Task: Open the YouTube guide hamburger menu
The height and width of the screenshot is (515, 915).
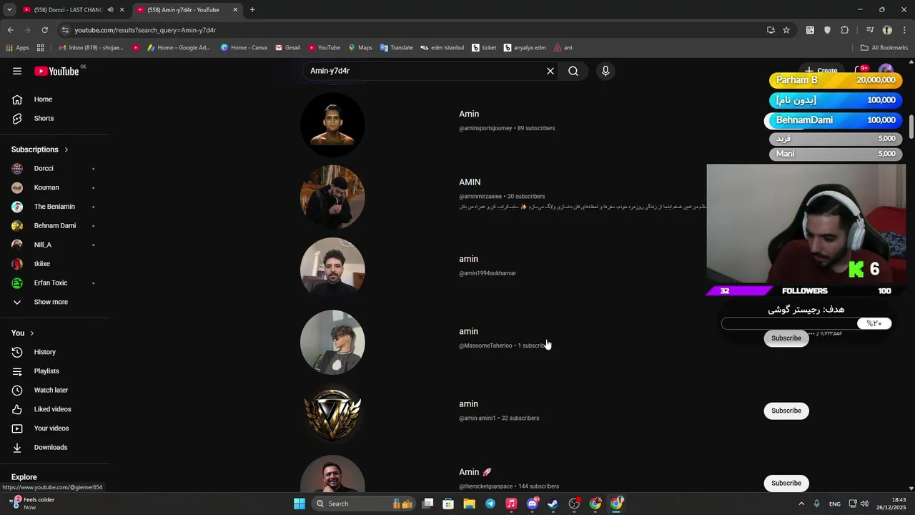Action: (17, 71)
